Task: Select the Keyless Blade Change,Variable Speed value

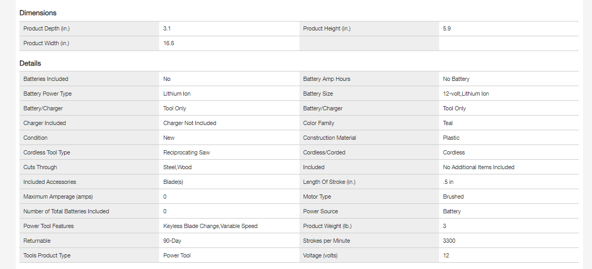Action: [x=210, y=226]
